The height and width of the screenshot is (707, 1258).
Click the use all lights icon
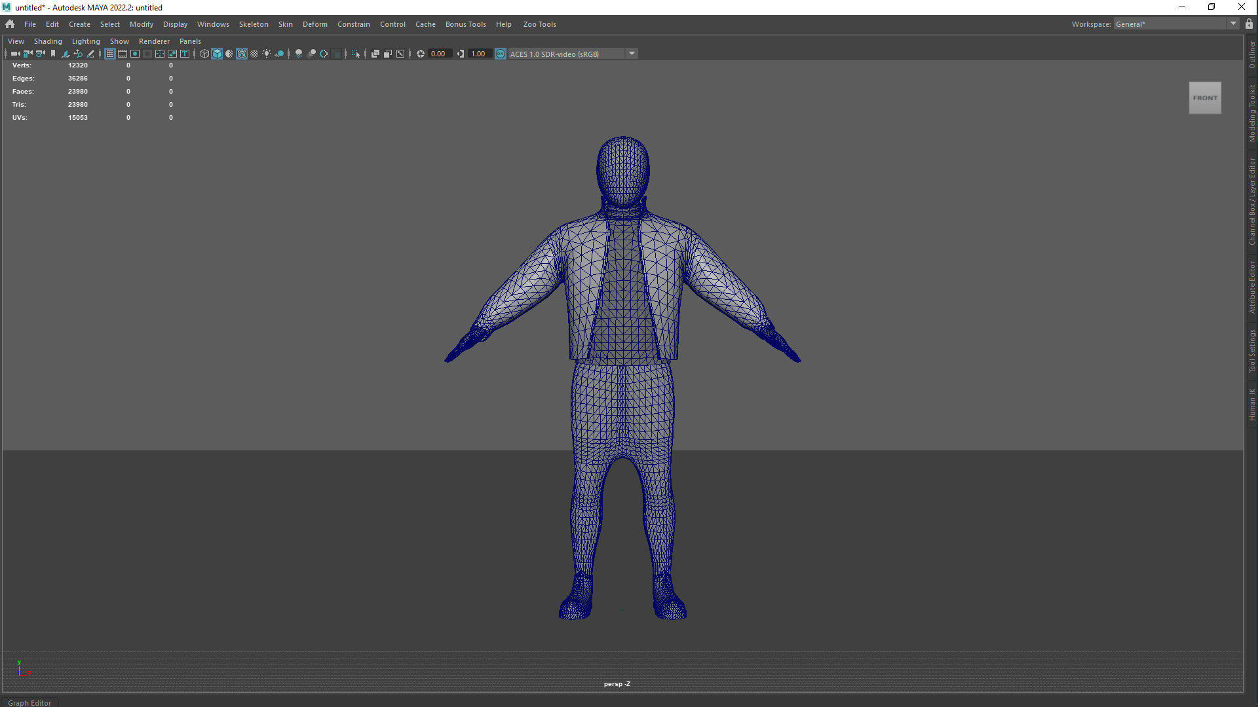267,54
